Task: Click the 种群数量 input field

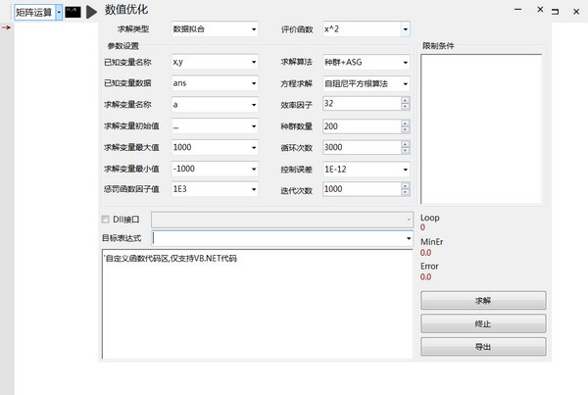Action: [x=365, y=126]
